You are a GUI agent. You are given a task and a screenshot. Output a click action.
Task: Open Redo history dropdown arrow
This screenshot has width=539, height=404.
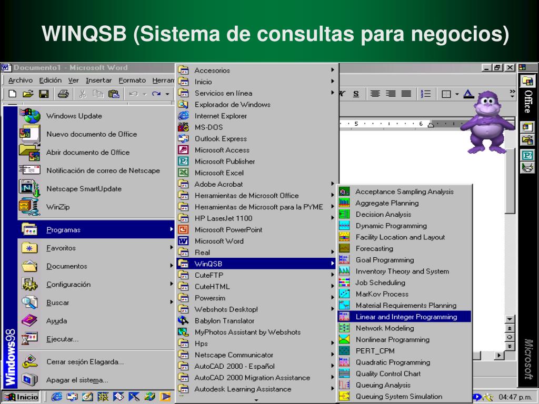(167, 94)
